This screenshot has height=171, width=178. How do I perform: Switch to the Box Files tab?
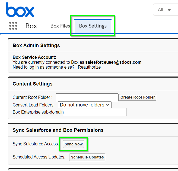click(x=60, y=26)
